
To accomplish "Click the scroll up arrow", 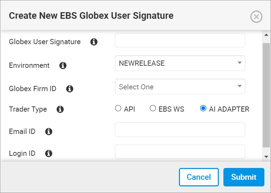I will point(266,35).
